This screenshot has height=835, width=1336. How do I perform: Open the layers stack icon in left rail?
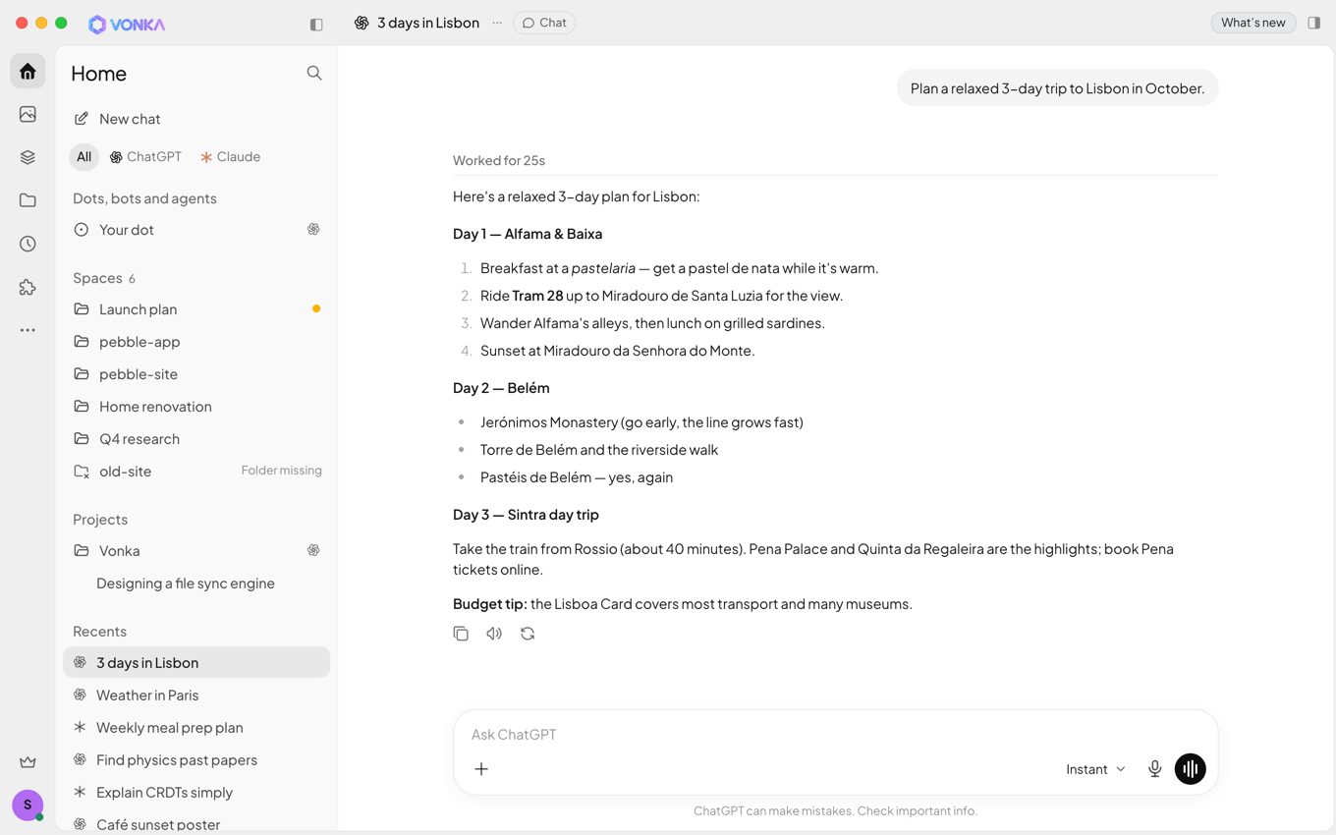tap(28, 157)
